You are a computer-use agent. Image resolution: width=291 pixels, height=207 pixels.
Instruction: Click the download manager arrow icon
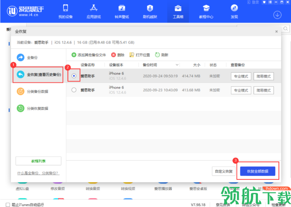[x=277, y=15]
